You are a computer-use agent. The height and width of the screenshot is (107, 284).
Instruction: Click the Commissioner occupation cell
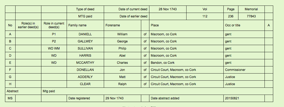click(235, 70)
